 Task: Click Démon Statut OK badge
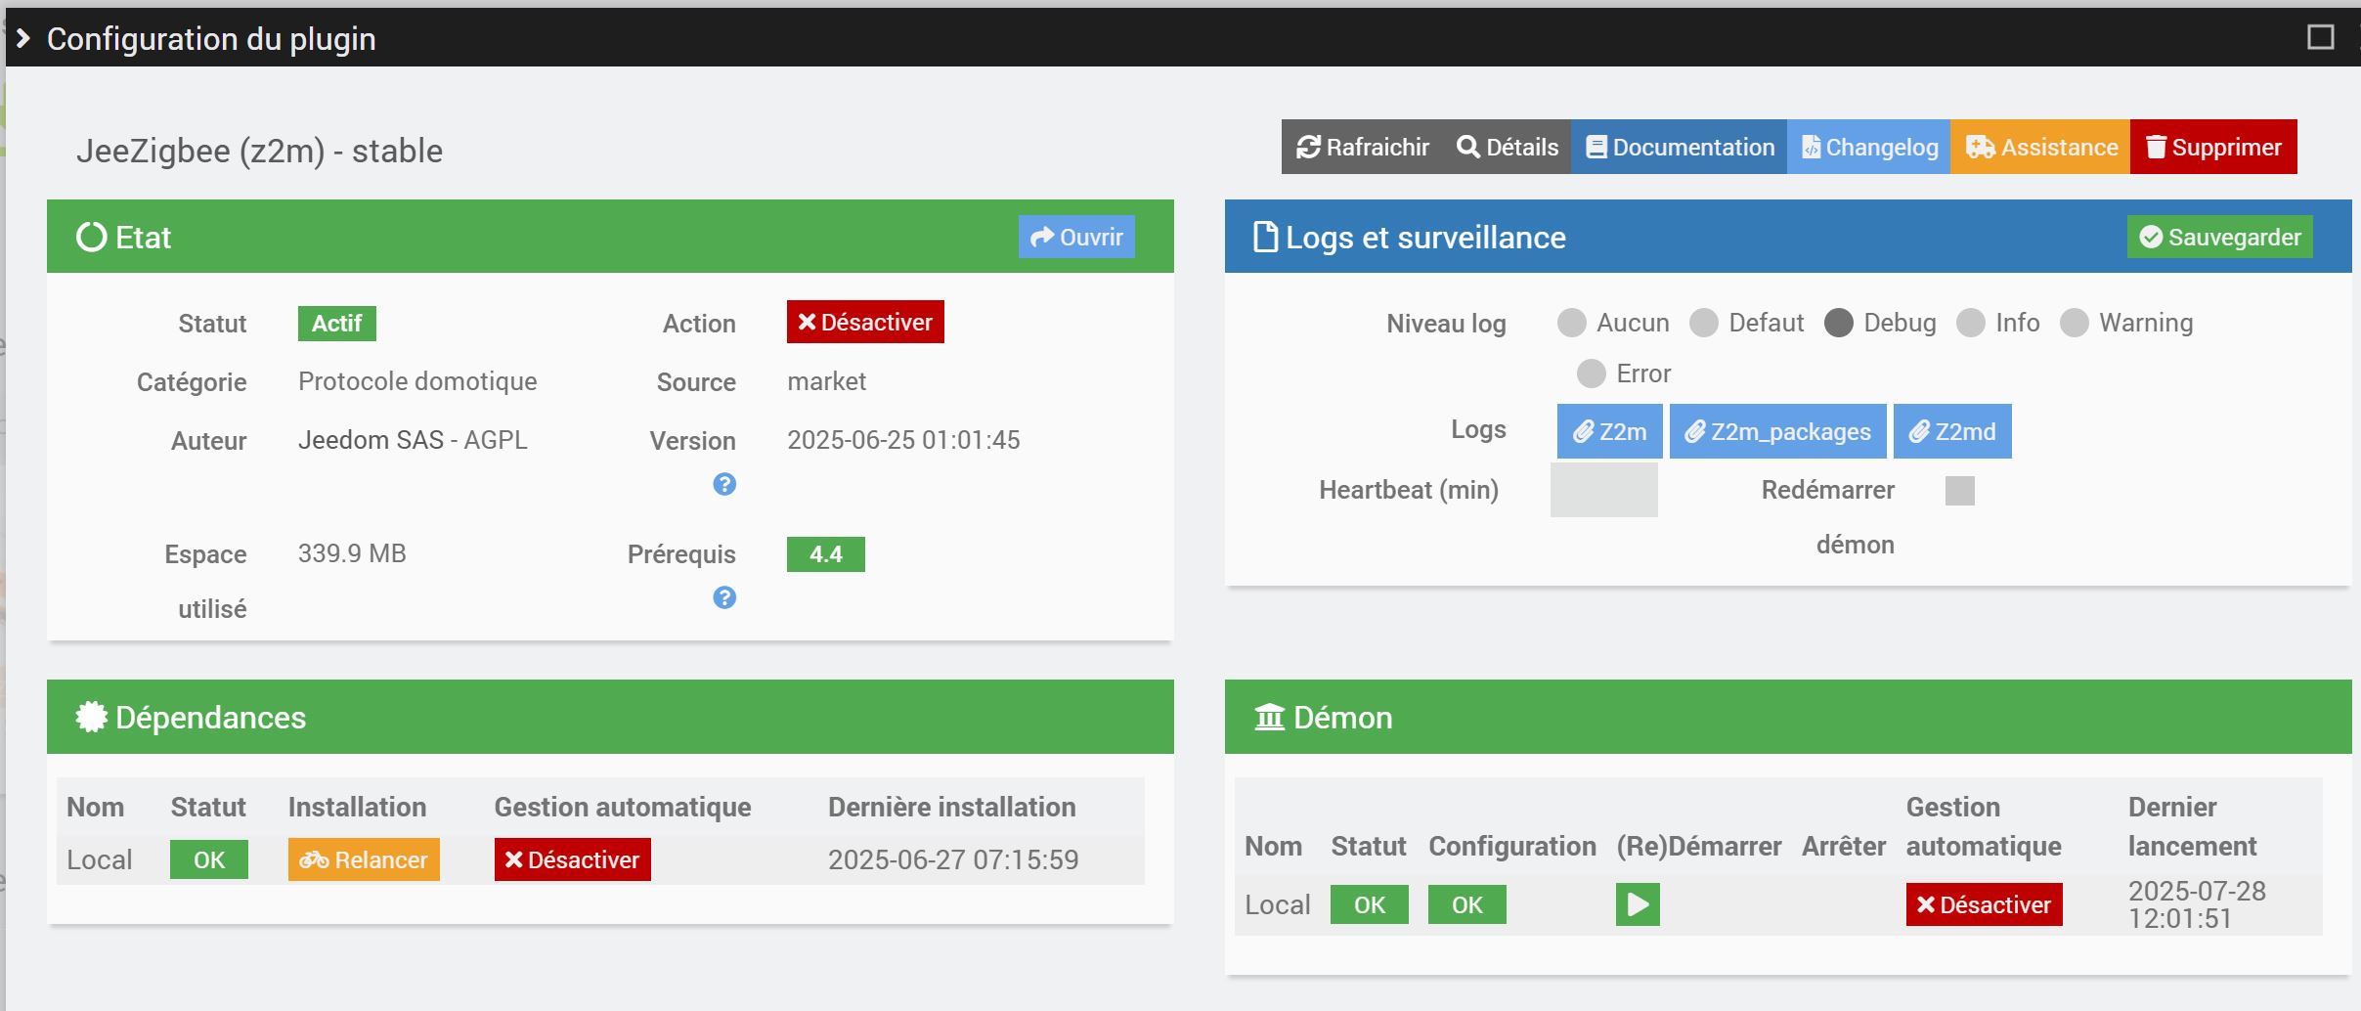coord(1369,904)
